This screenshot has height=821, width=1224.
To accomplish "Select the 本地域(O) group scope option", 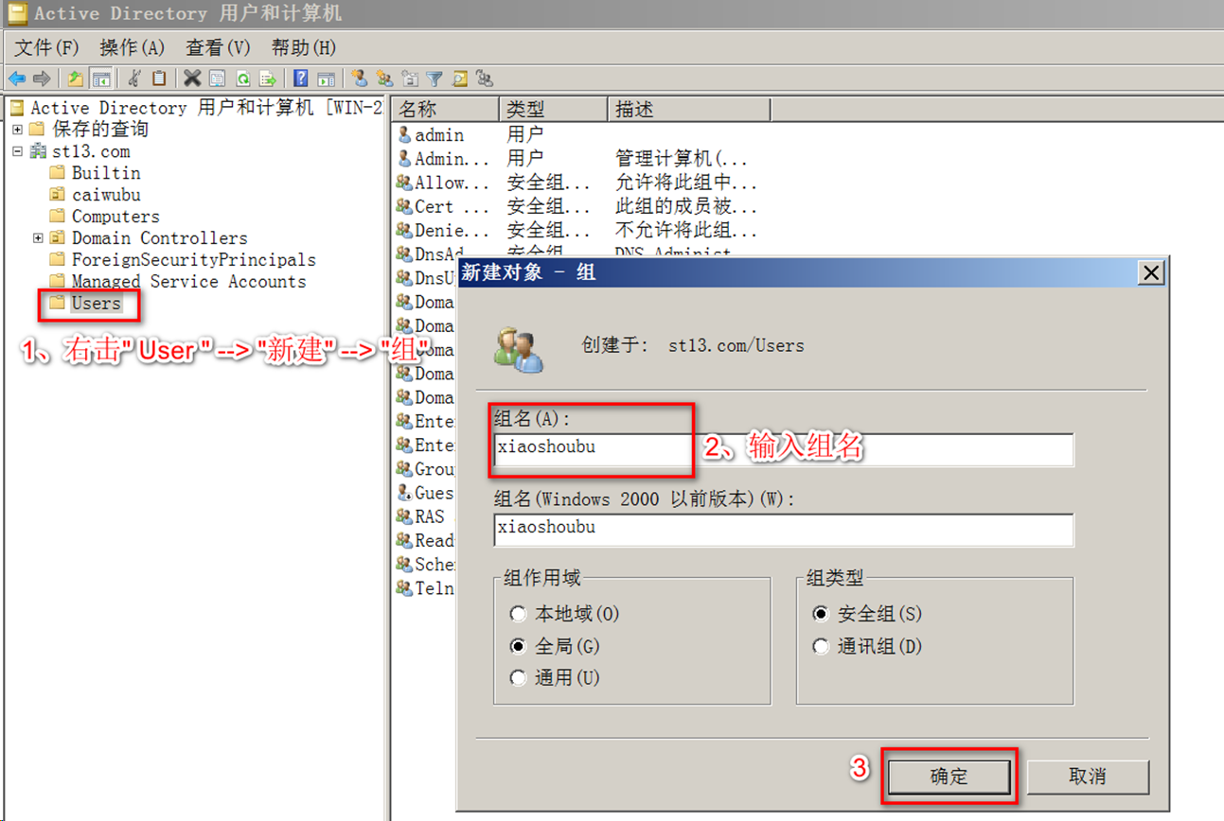I will point(518,613).
